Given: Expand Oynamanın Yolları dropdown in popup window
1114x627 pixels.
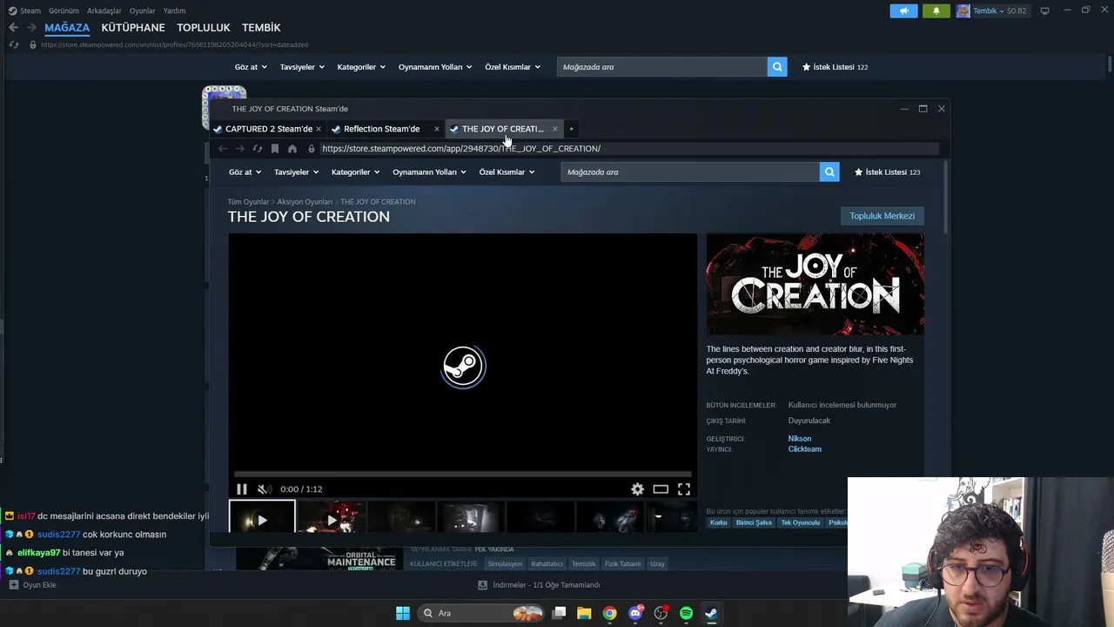Looking at the screenshot, I should 429,172.
